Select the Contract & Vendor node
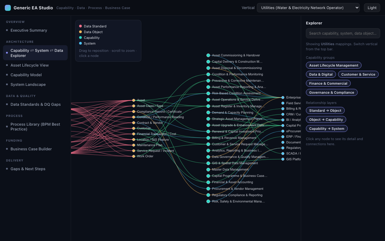Screen dimensions: 385x241 click(x=134, y=123)
